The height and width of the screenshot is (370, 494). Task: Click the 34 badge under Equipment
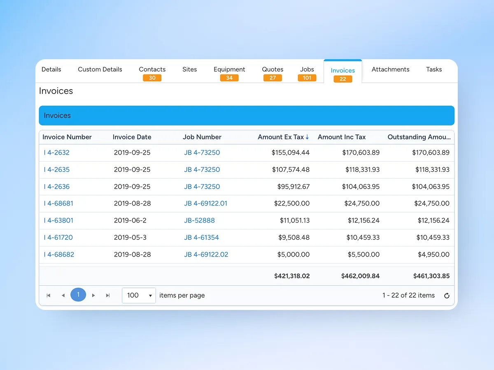point(229,78)
